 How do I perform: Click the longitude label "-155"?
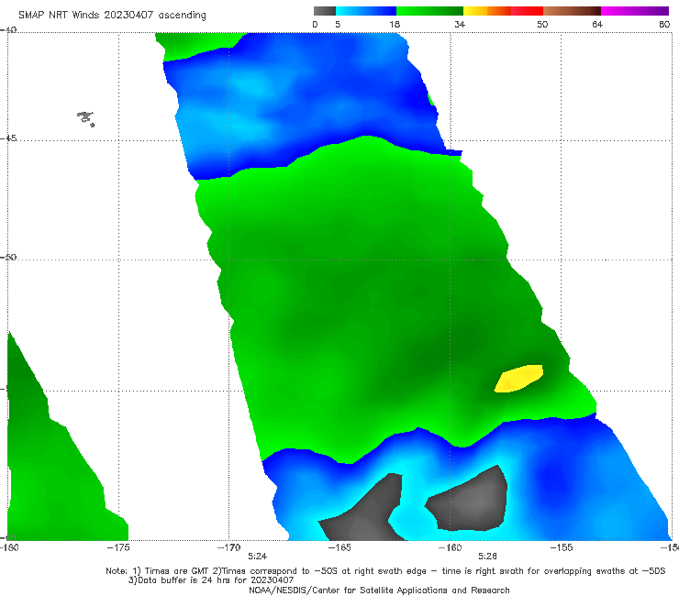(562, 547)
